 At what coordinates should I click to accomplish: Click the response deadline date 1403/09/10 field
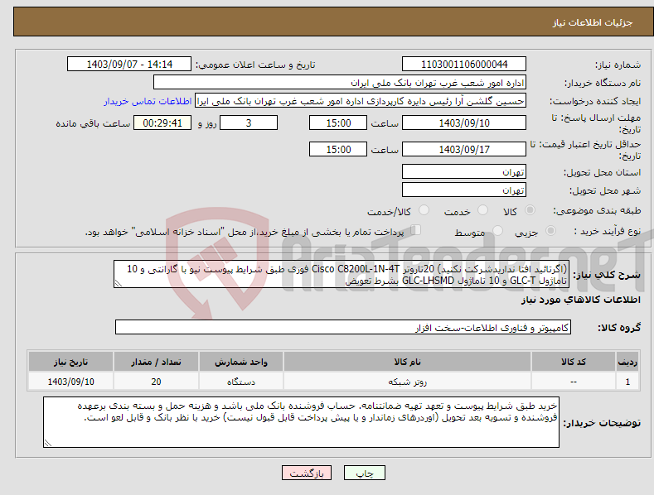[x=464, y=123]
